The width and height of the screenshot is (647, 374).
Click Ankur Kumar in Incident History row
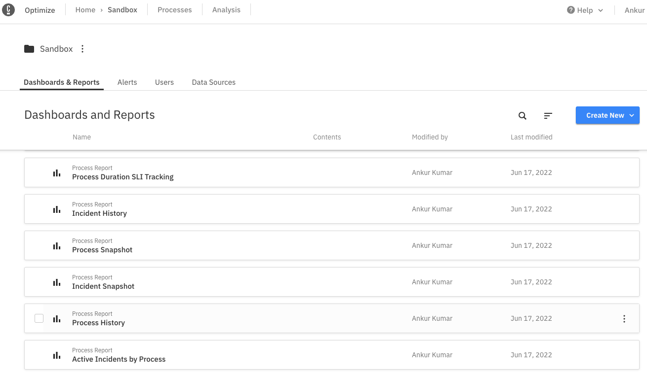coord(432,209)
